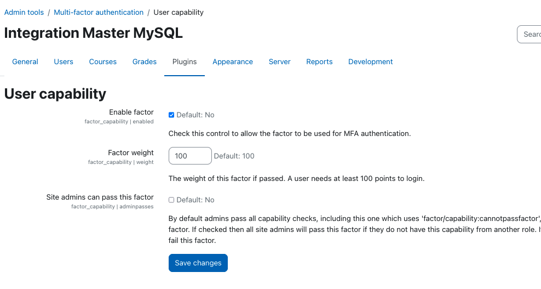Go to the Server tab
Viewport: 541px width, 289px height.
click(279, 62)
